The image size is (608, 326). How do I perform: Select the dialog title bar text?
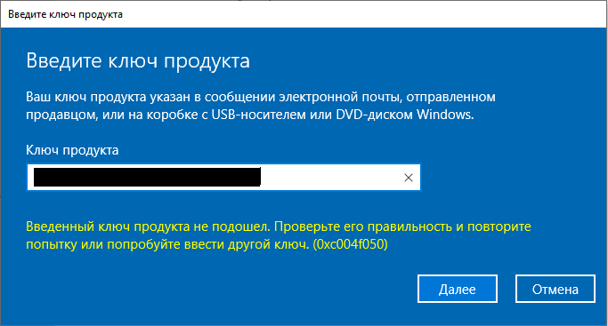[65, 14]
